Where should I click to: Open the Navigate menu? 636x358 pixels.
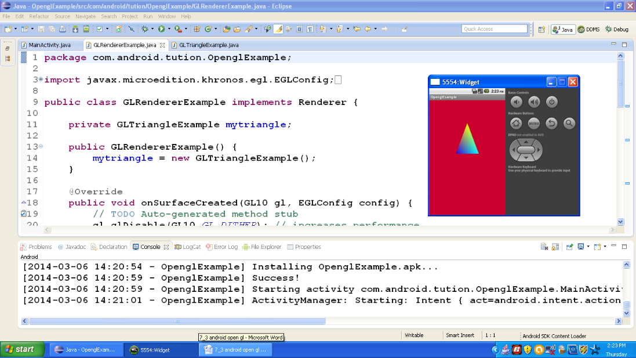86,16
